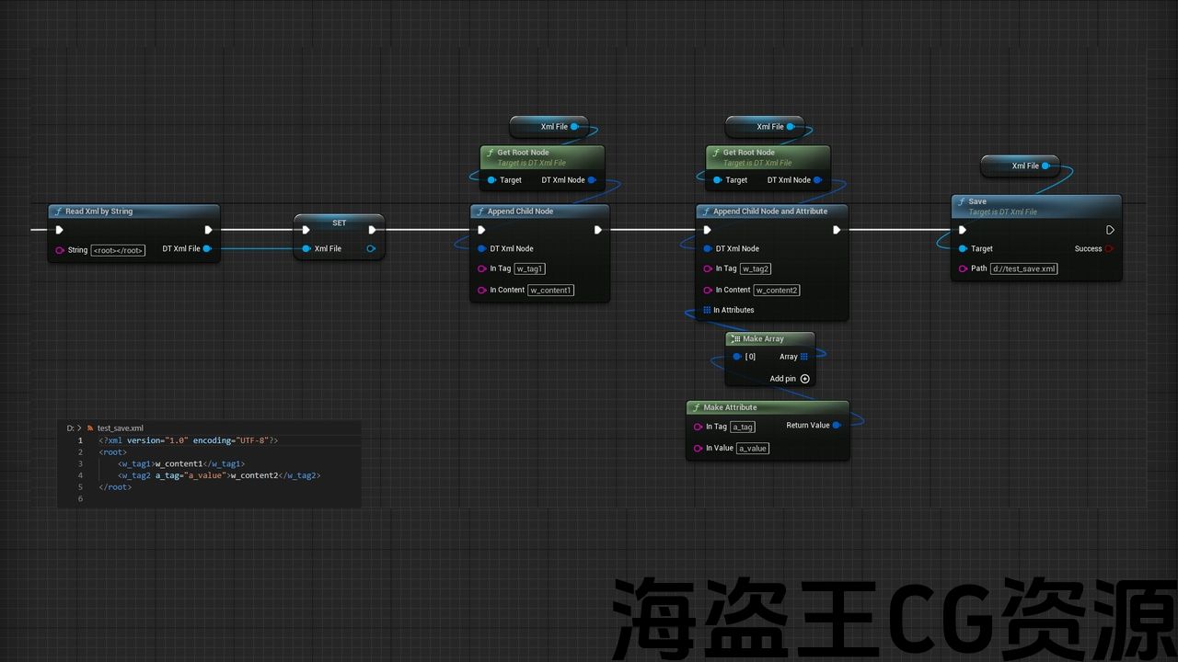
Task: Select the Append Child Node title bar
Action: pos(538,211)
